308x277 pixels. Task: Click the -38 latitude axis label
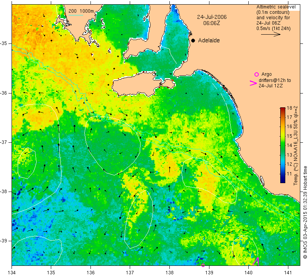click(4, 192)
